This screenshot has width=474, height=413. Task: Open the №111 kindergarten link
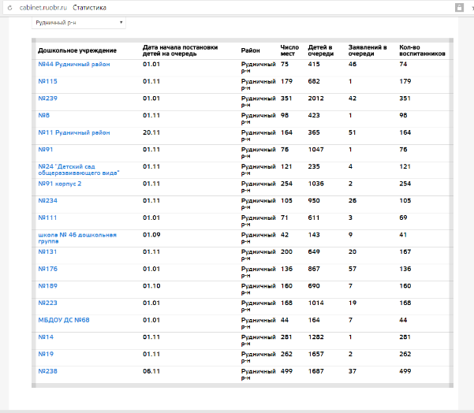coord(47,218)
